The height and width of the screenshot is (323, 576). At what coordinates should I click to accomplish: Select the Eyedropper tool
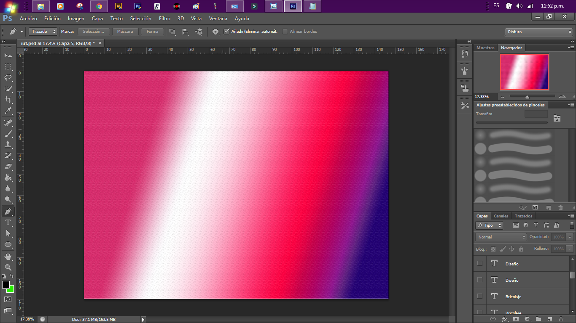pyautogui.click(x=8, y=111)
